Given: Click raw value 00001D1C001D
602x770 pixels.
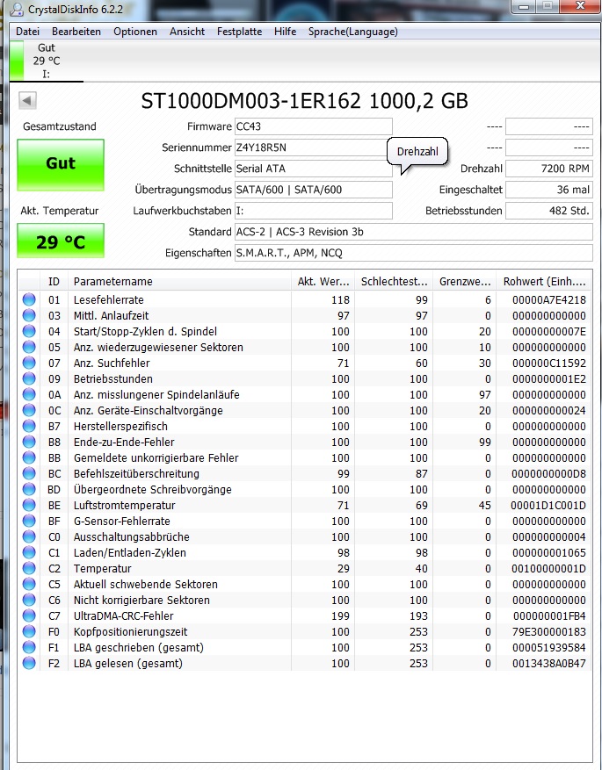Looking at the screenshot, I should (548, 505).
